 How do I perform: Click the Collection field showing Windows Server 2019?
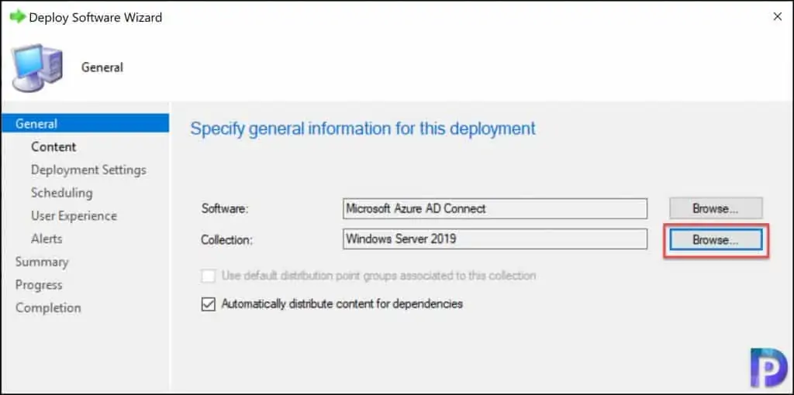[x=495, y=239]
